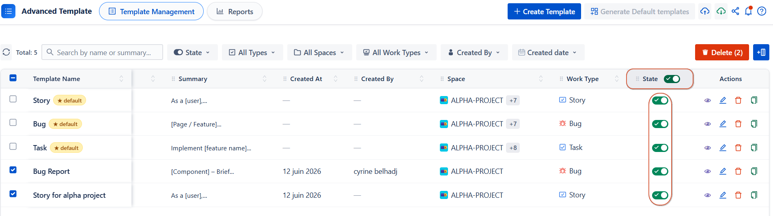Check the Bug default row checkbox
This screenshot has height=216, width=773.
pyautogui.click(x=13, y=122)
